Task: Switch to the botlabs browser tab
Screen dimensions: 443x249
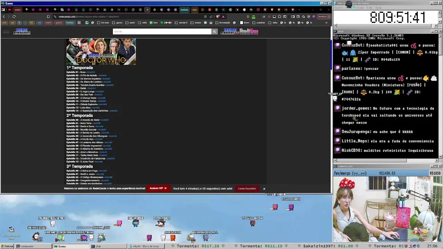Action: pos(184,10)
